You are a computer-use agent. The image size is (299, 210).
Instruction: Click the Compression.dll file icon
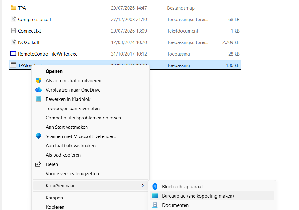coord(13,19)
